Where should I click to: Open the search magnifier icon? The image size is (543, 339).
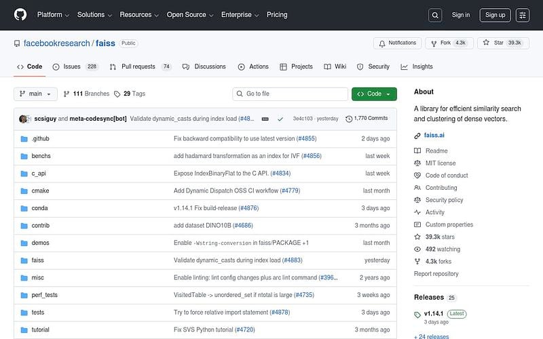[x=435, y=15]
